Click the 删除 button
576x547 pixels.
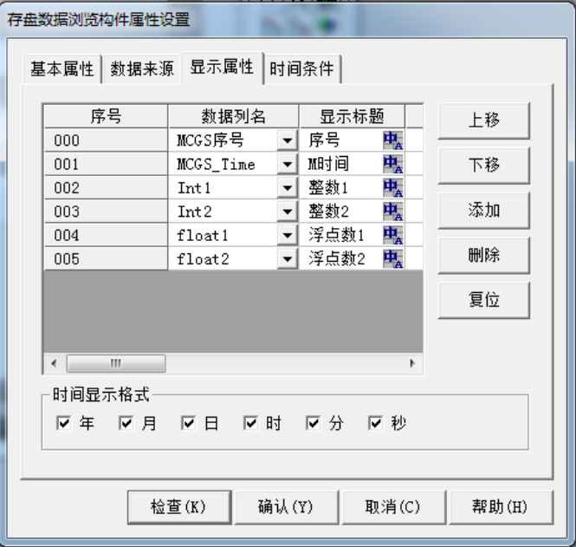(x=484, y=256)
